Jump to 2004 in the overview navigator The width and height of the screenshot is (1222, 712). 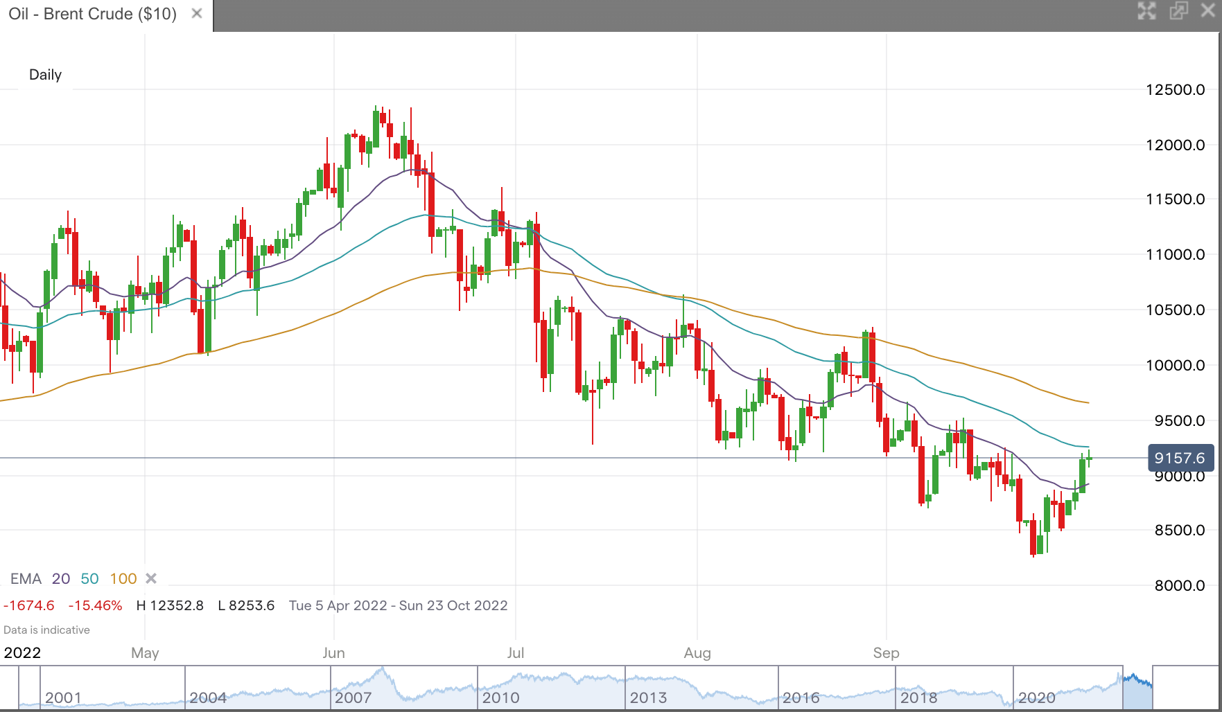click(x=208, y=697)
